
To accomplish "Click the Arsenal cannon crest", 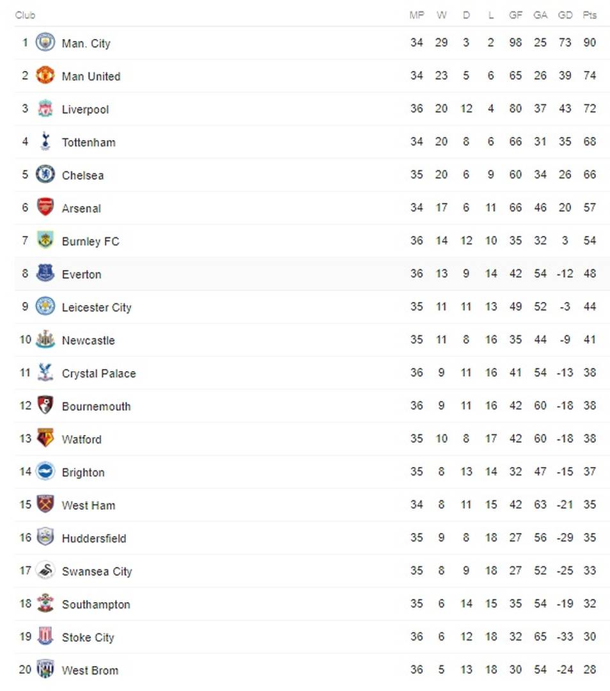I will (x=45, y=207).
